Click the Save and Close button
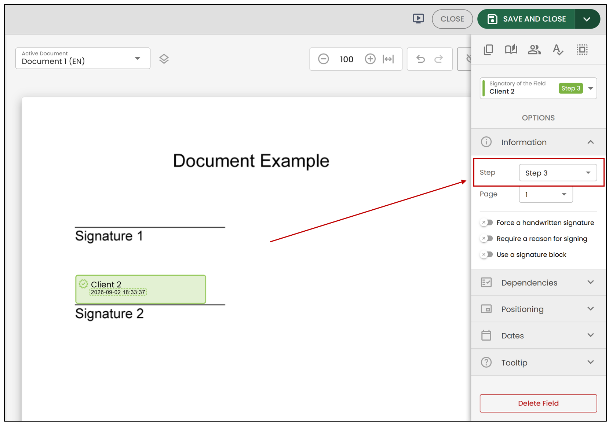Viewport: 609px width, 426px height. pyautogui.click(x=526, y=19)
